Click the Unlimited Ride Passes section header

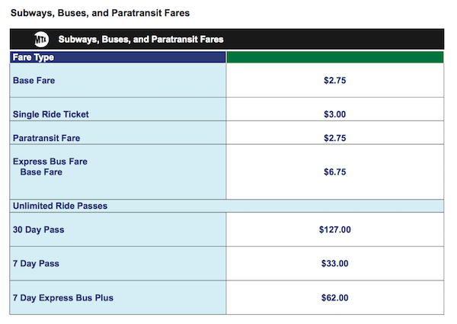60,206
